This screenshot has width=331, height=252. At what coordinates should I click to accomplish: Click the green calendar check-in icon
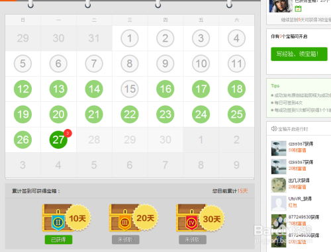298,9
